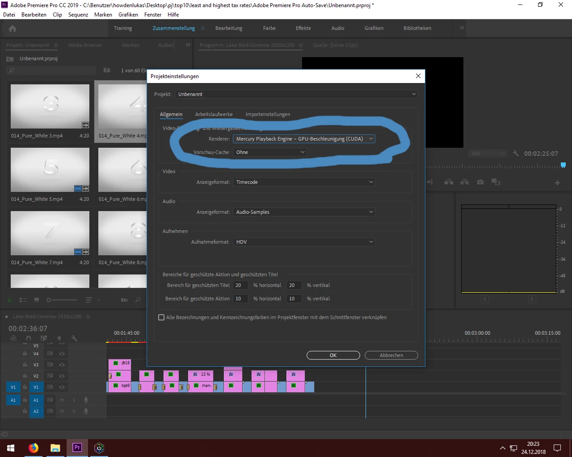Image resolution: width=572 pixels, height=457 pixels.
Task: Edit title safe horizontal percent field
Action: [240, 285]
